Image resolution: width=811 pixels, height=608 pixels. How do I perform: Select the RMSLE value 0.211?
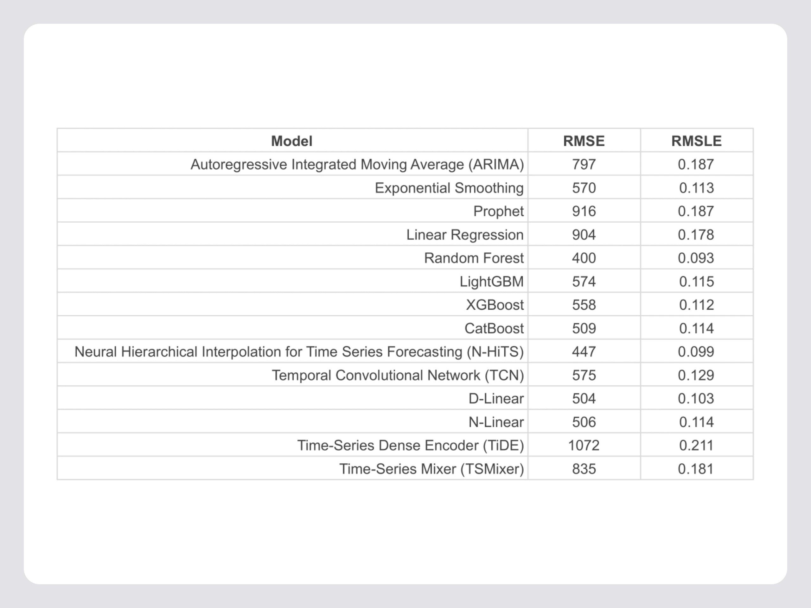click(696, 446)
